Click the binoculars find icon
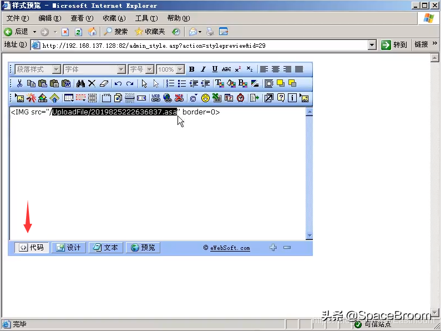The width and height of the screenshot is (441, 331). 80,84
